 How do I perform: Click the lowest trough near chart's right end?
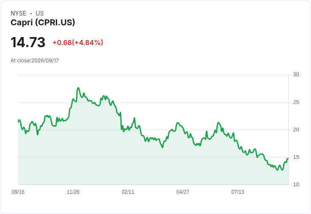point(282,170)
